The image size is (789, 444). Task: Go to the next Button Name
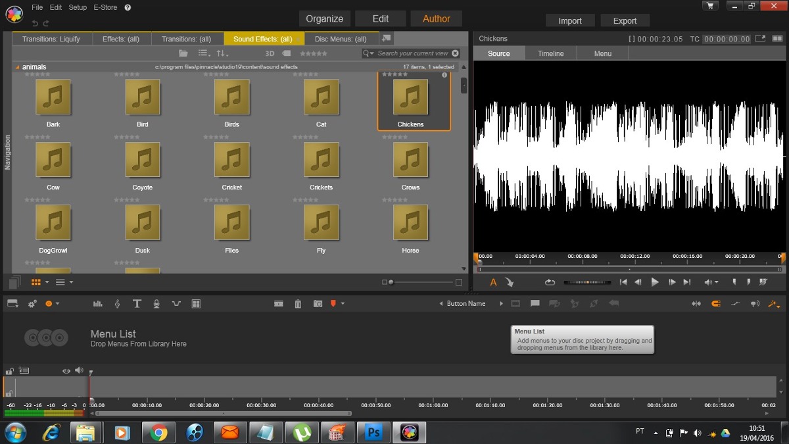pos(502,303)
